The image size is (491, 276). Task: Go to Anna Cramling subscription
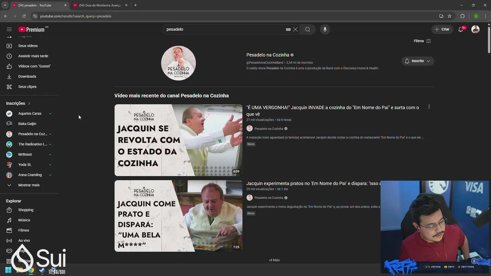30,175
